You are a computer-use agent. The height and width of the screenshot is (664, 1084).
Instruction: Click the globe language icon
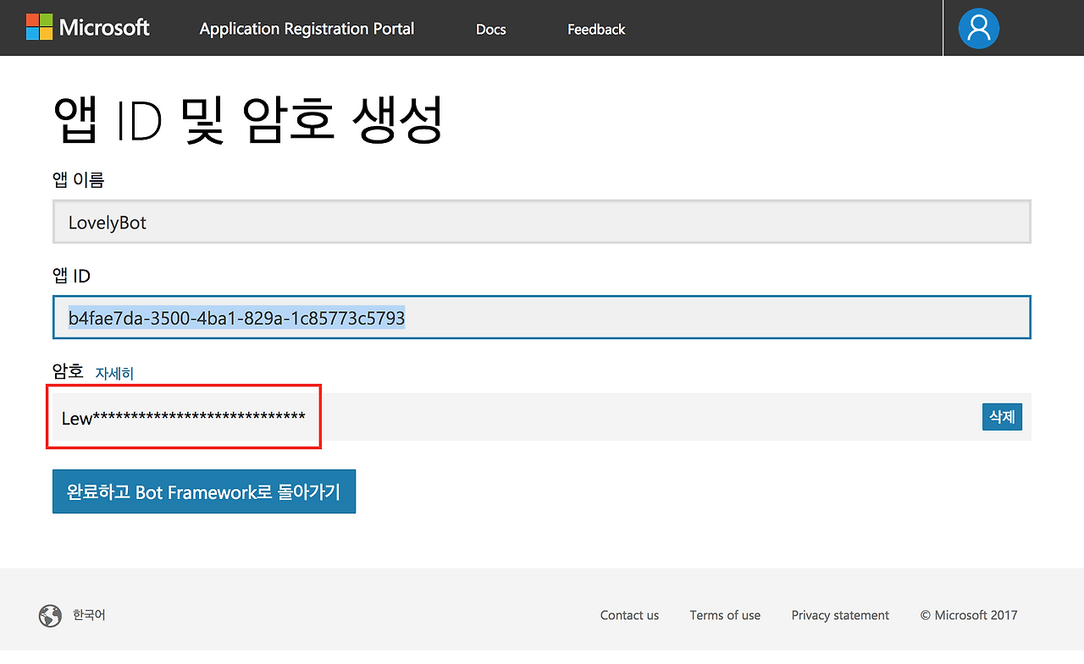50,616
